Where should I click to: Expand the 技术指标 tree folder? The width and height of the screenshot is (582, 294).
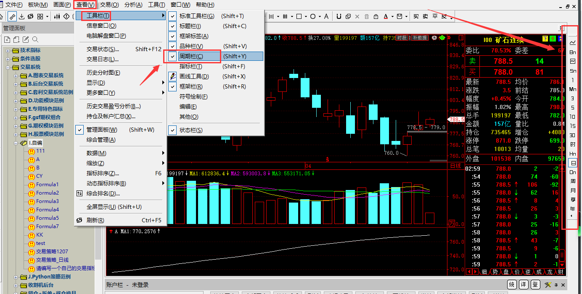(x=8, y=50)
